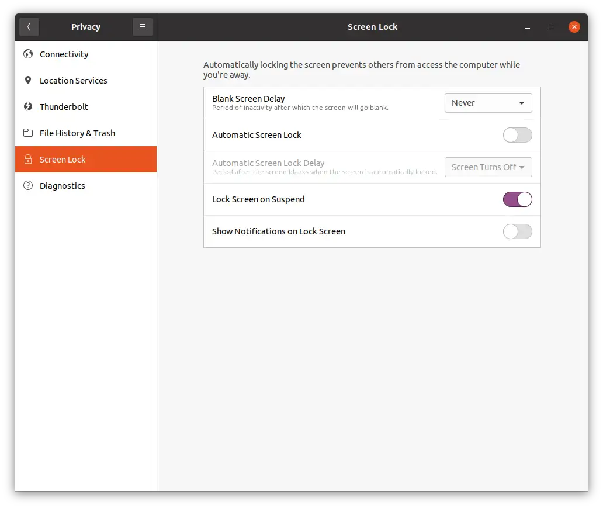Click the padlock icon for Screen Lock
Viewport: 603px width, 508px height.
point(28,159)
